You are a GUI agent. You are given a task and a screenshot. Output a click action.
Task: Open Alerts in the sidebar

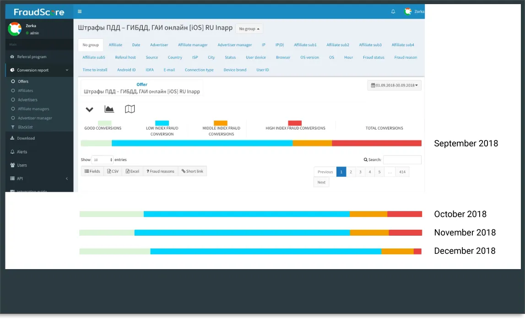(22, 152)
